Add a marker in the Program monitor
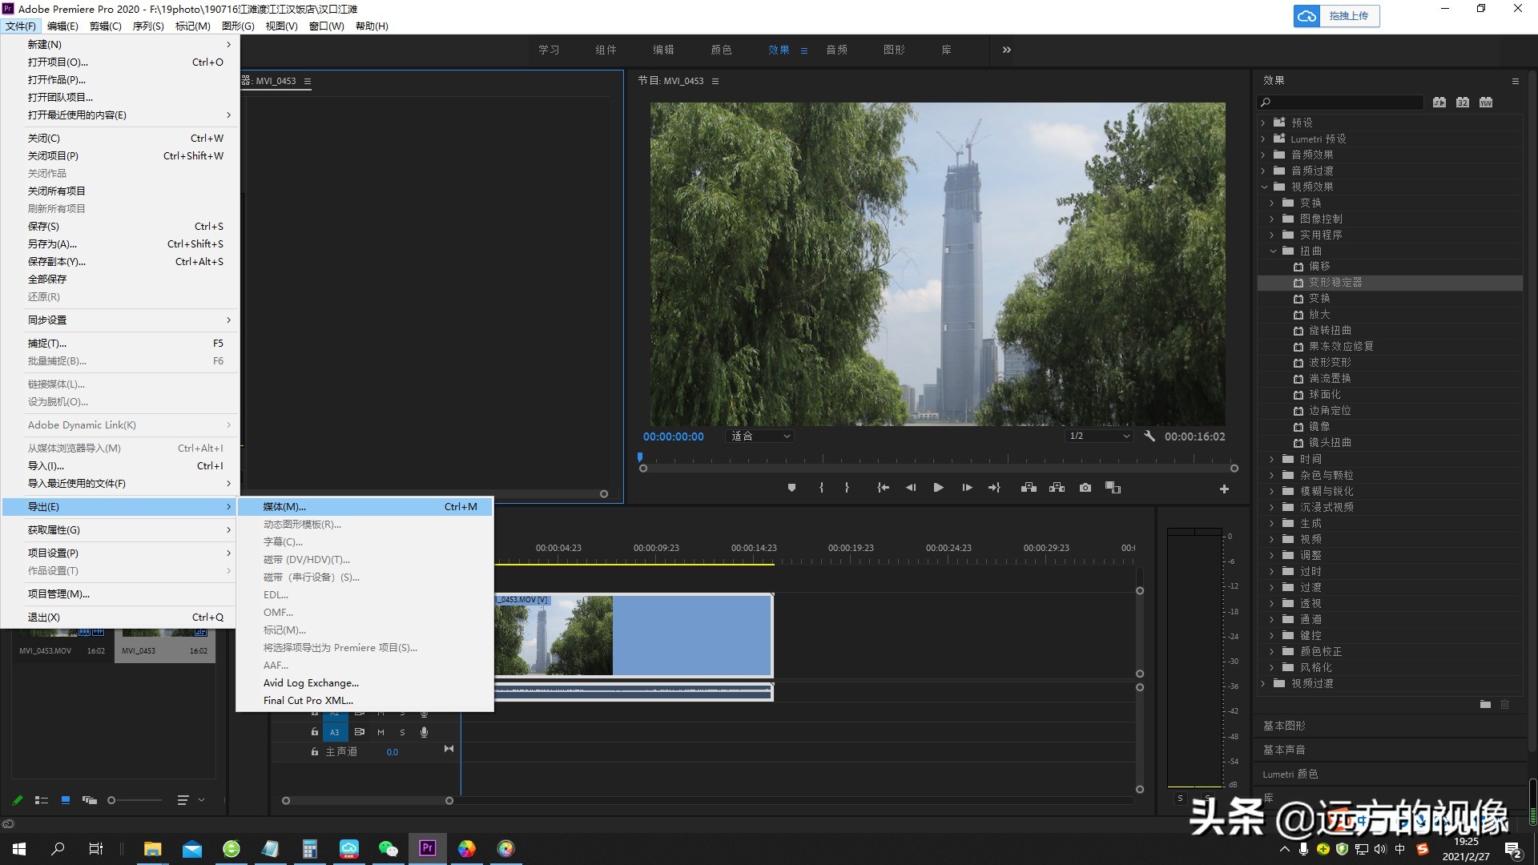Screen dimensions: 1538x865 coord(791,488)
